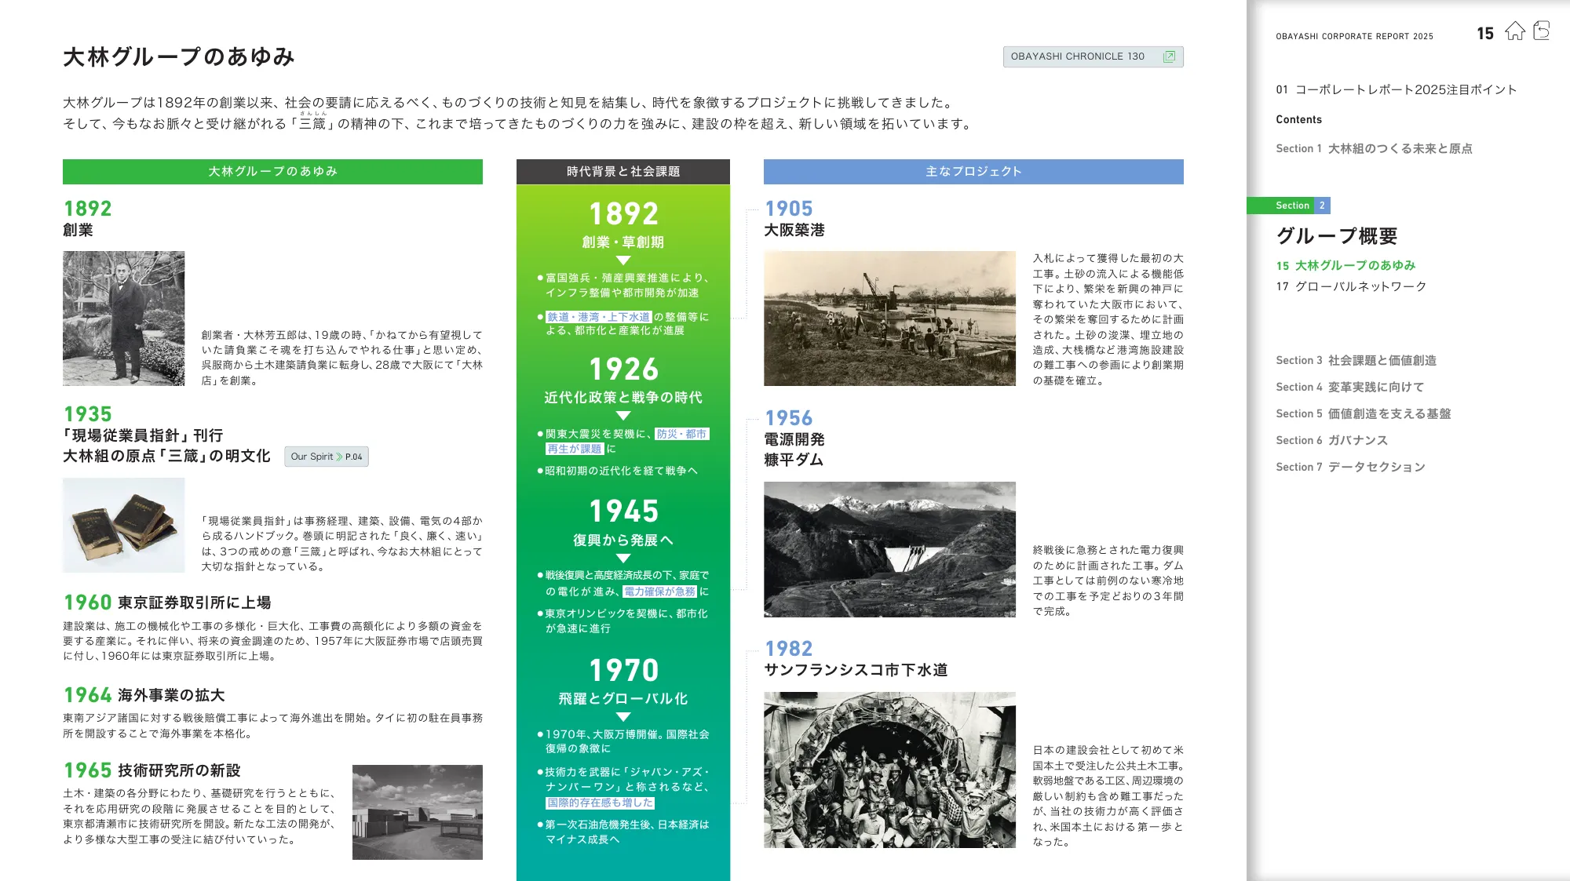Jump to Section 7 データセクション

[1350, 467]
